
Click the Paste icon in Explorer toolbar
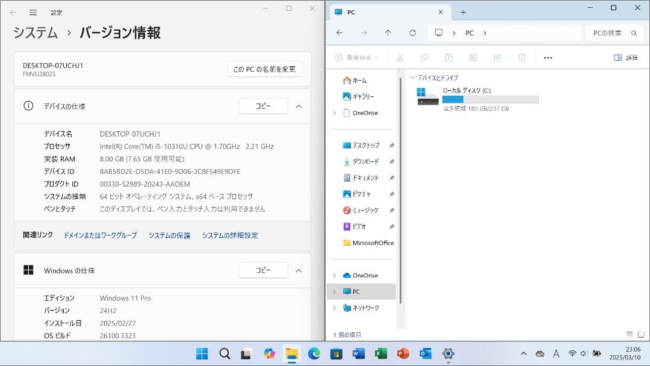(448, 57)
